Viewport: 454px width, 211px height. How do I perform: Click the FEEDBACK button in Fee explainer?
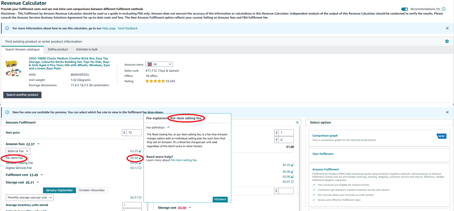click(220, 199)
